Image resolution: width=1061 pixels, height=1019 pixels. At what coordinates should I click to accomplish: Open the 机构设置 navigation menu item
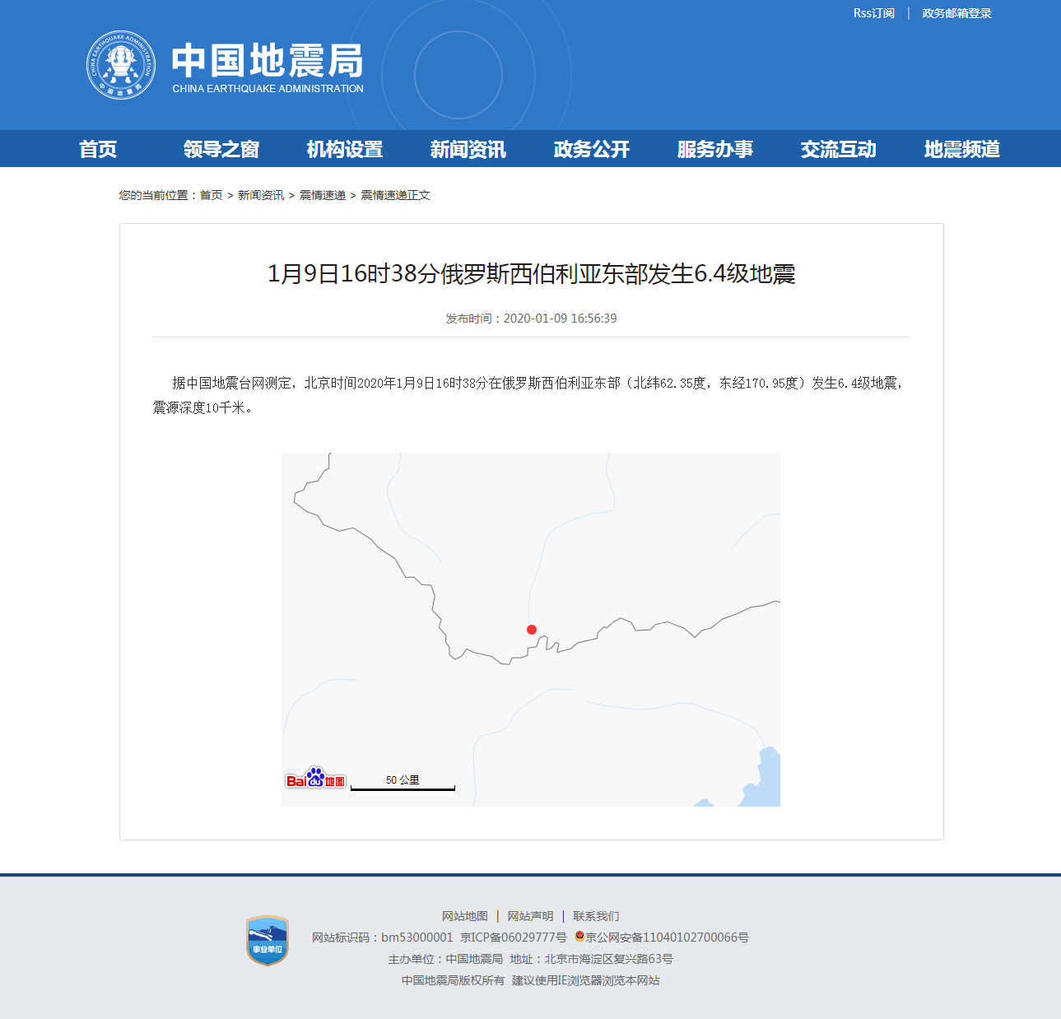[343, 149]
